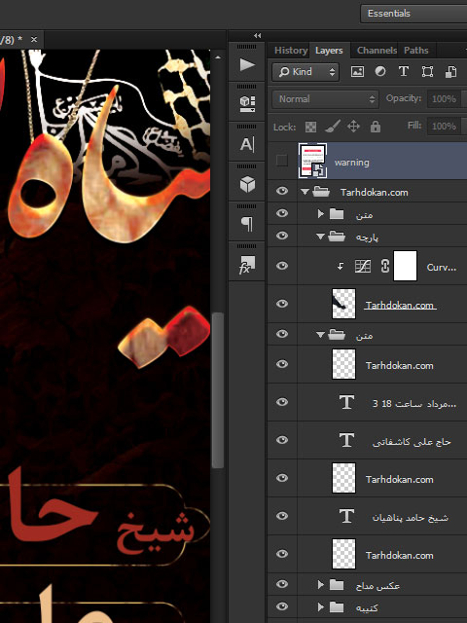Screen dimensions: 467x623
Task: Open the Kind filter dropdown
Action: [305, 72]
